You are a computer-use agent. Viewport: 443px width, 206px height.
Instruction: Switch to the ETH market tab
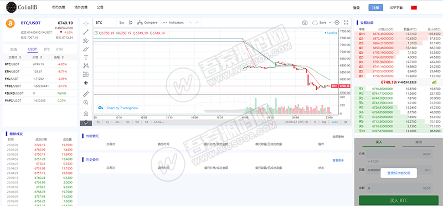click(x=59, y=49)
